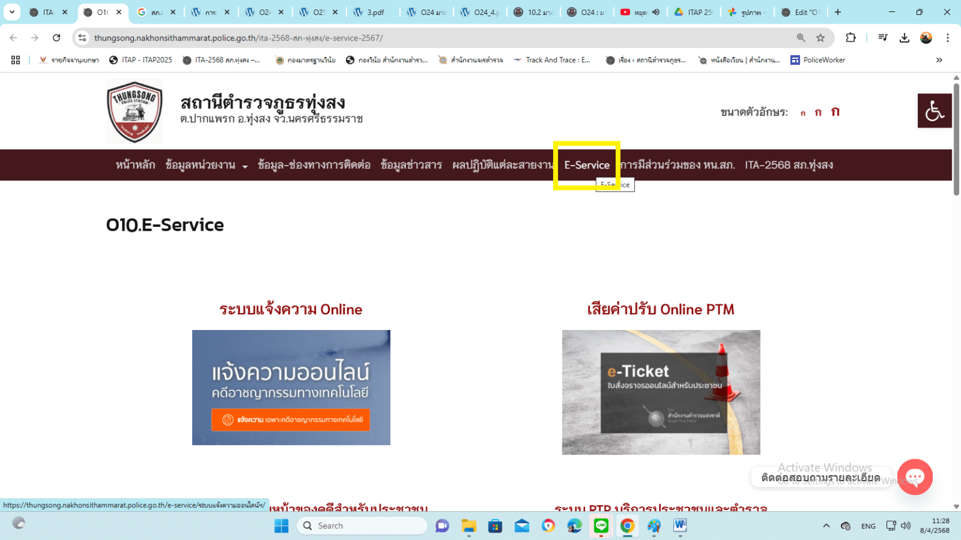Open Chrome downloads from the toolbar

pos(905,37)
